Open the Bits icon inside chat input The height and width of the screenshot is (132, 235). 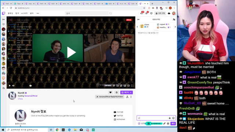pos(170,118)
